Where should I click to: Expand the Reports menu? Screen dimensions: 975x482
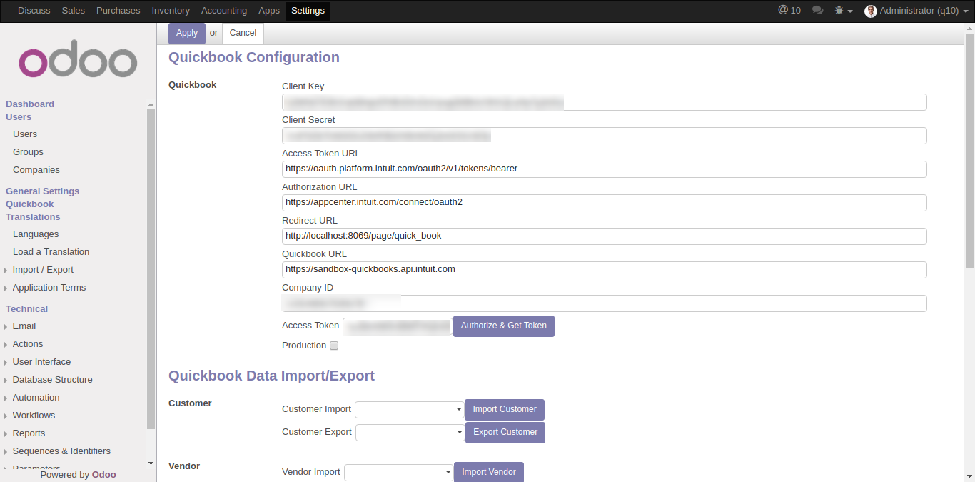[x=29, y=433]
